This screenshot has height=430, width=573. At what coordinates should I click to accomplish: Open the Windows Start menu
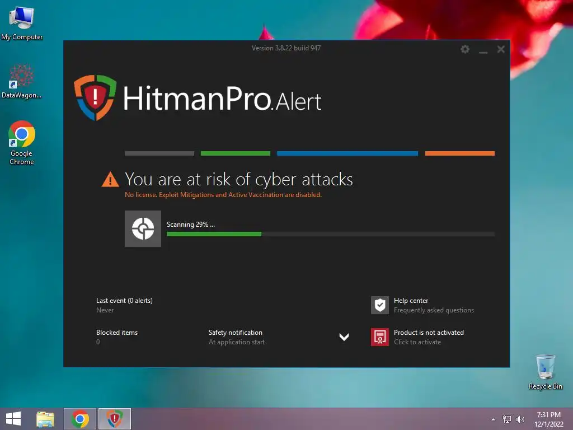(13, 419)
